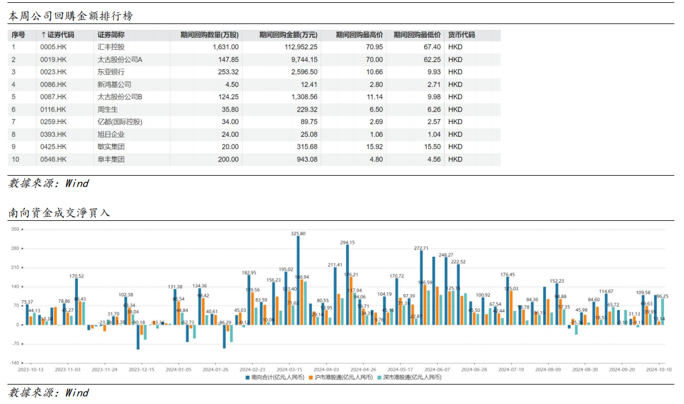Click the 期间回购最低价 column header
Image resolution: width=684 pixels, height=404 pixels.
pos(417,35)
